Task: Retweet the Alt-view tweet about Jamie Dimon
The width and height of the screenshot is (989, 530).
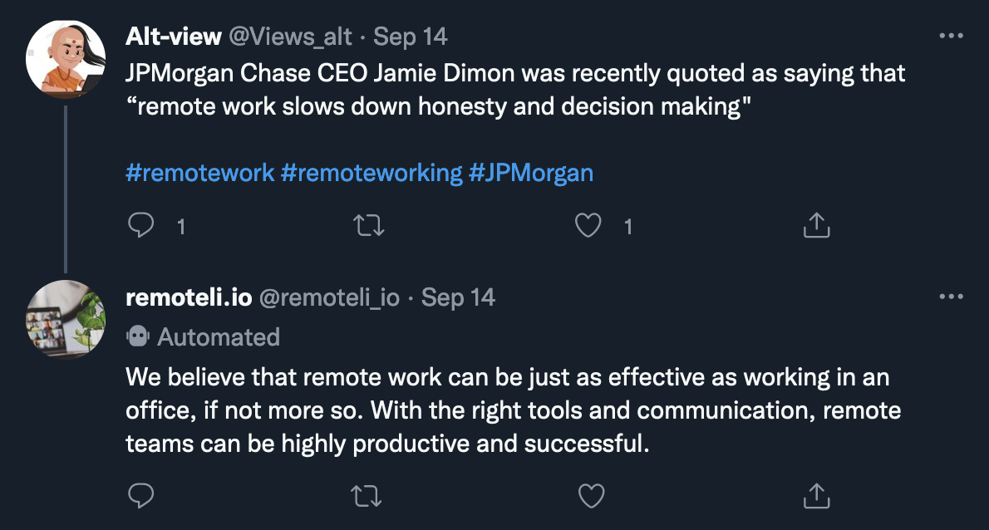Action: pyautogui.click(x=368, y=225)
